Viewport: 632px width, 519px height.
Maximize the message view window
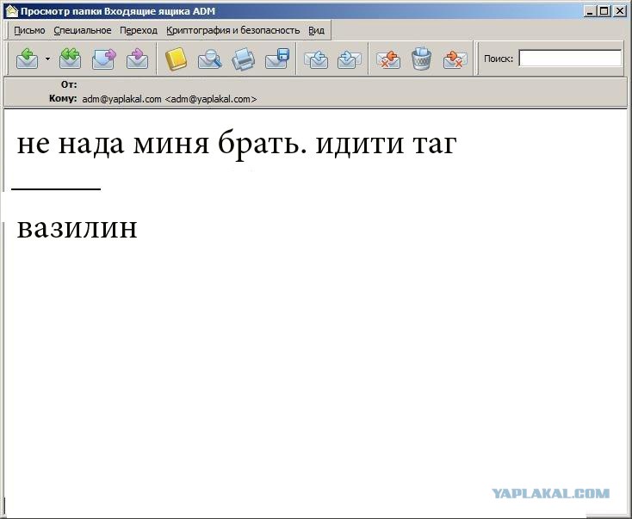(x=604, y=11)
